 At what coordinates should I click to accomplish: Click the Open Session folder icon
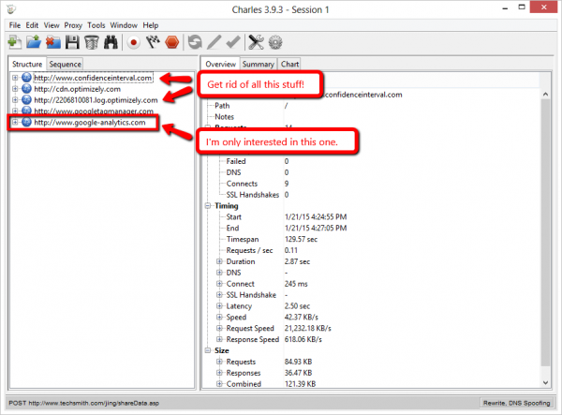click(x=34, y=42)
